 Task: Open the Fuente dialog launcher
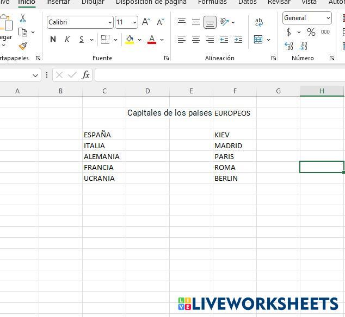tap(167, 58)
